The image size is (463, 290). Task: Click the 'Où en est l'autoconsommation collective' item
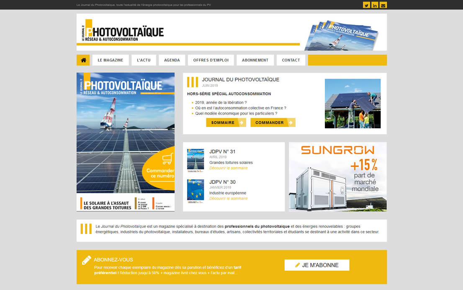click(241, 108)
